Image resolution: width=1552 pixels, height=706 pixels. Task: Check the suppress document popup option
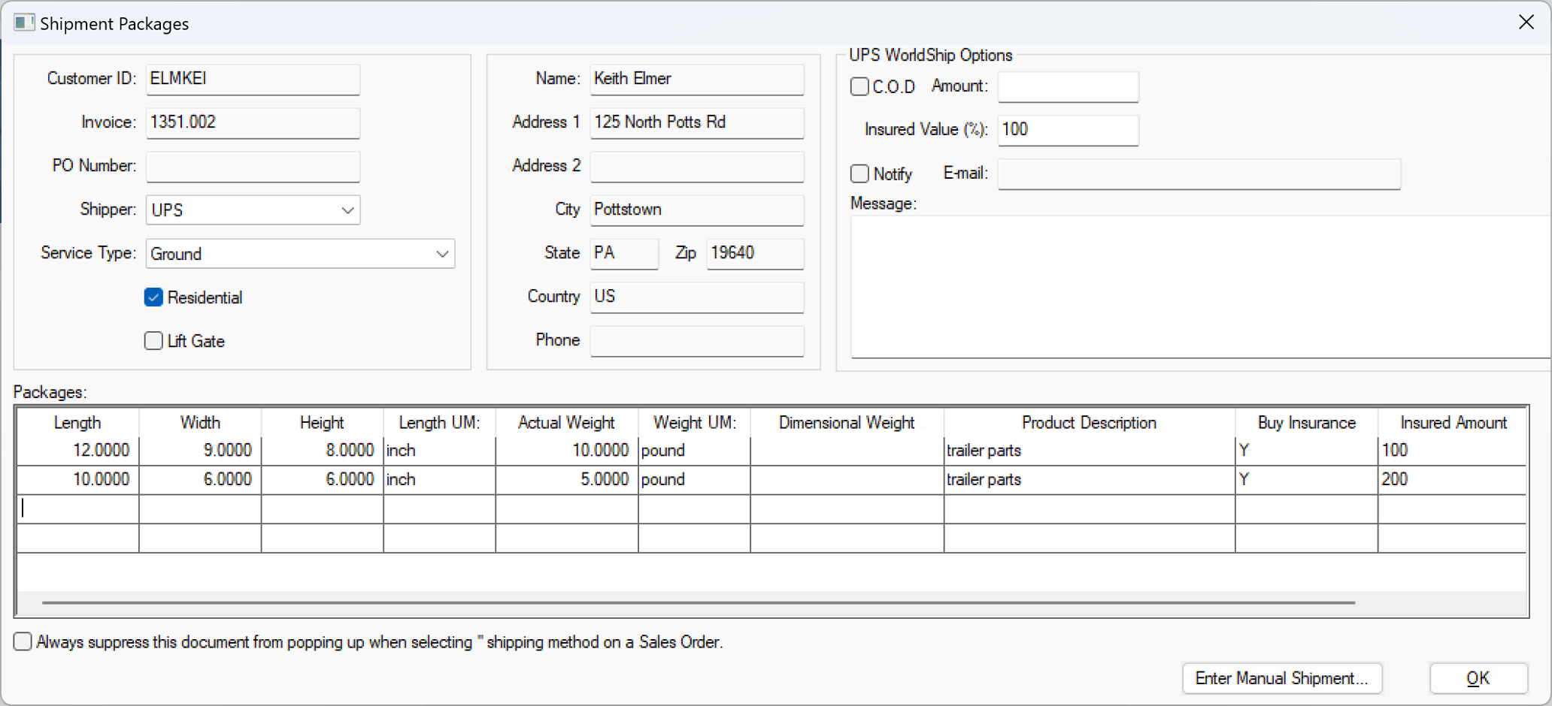click(23, 642)
